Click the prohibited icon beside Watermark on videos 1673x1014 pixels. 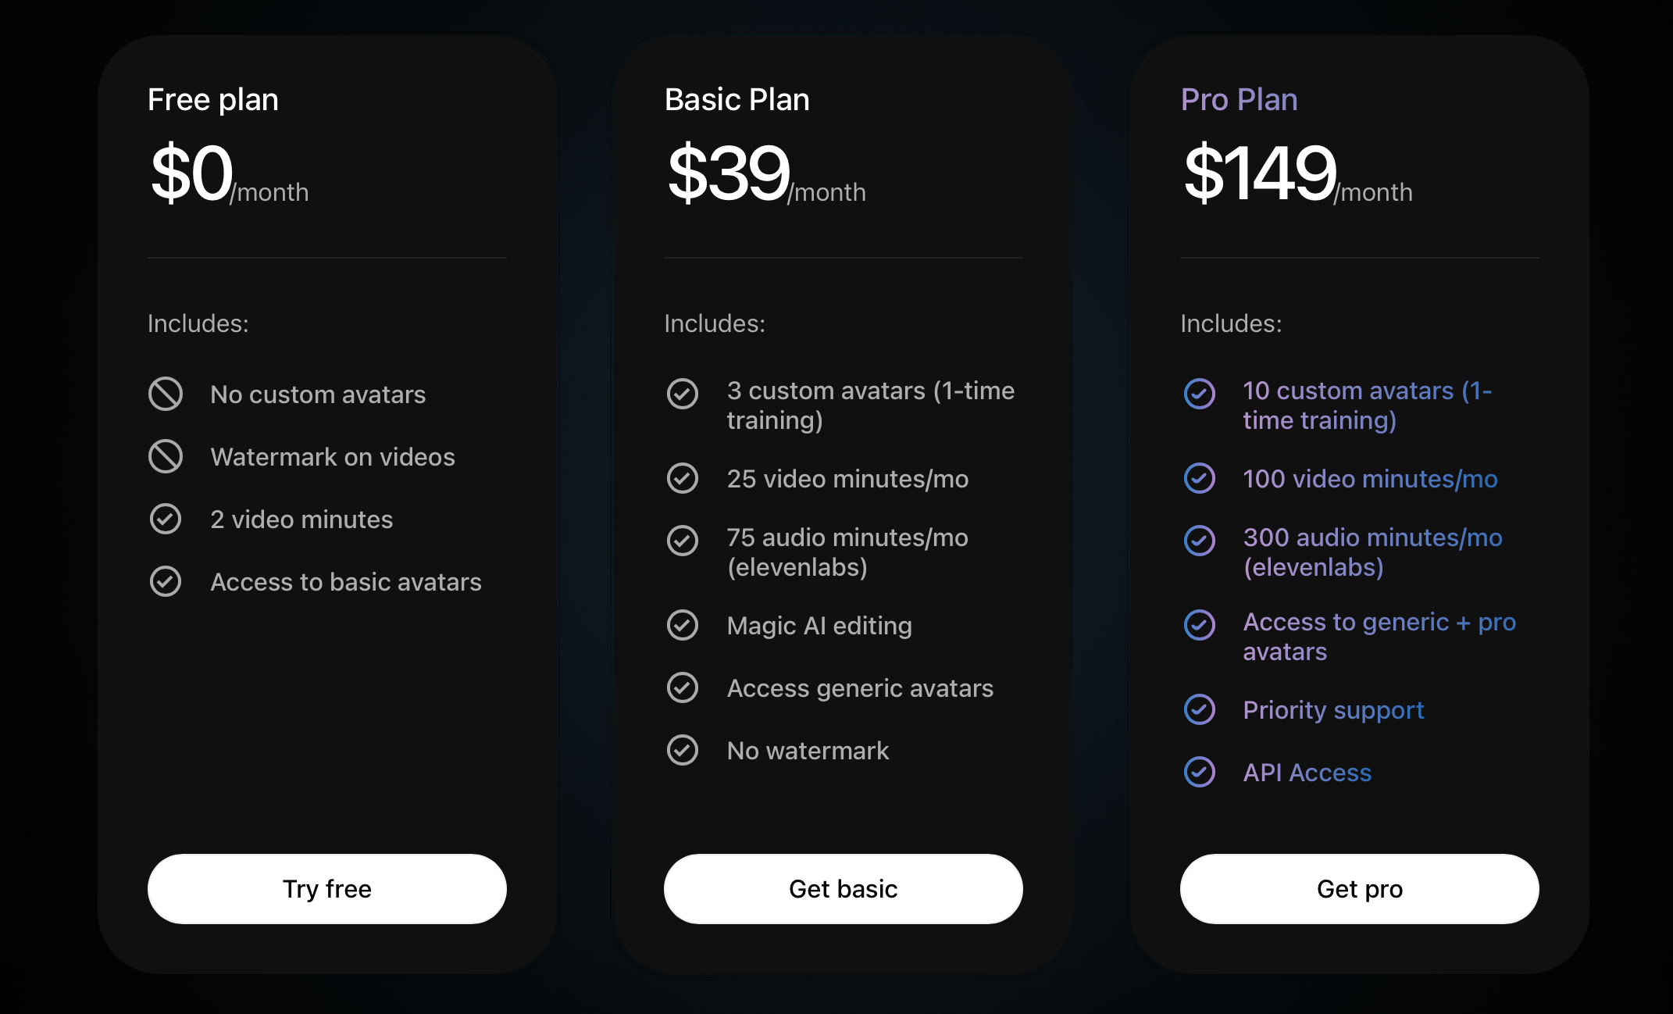[166, 456]
